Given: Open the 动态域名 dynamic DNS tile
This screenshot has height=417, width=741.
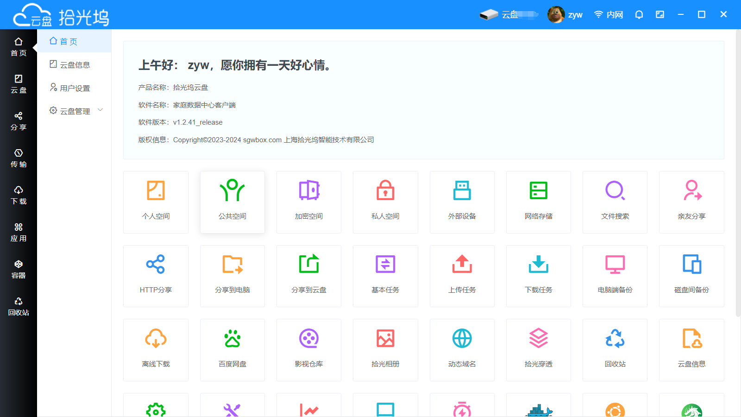Looking at the screenshot, I should click(x=462, y=350).
